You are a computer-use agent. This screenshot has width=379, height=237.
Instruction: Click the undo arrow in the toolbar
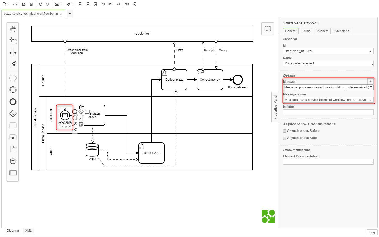coord(40,4)
